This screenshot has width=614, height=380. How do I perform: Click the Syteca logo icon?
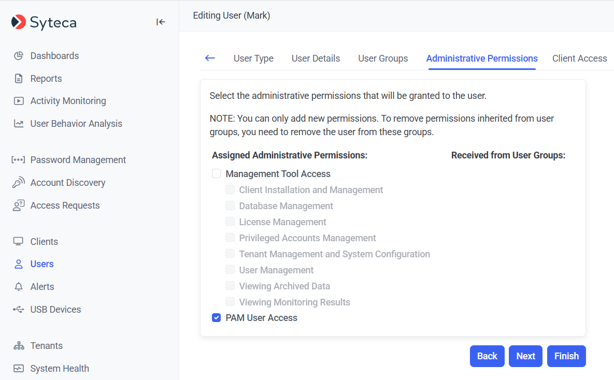click(19, 22)
